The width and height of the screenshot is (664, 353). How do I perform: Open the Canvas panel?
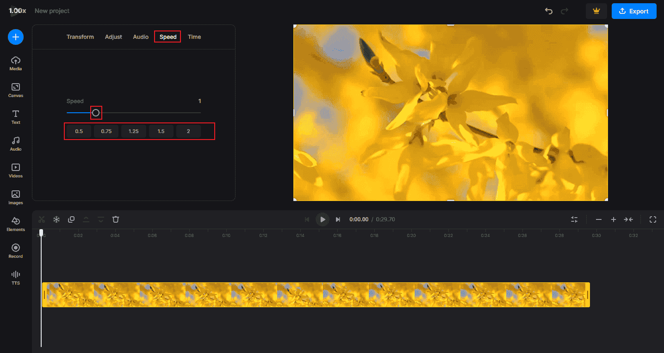(15, 90)
